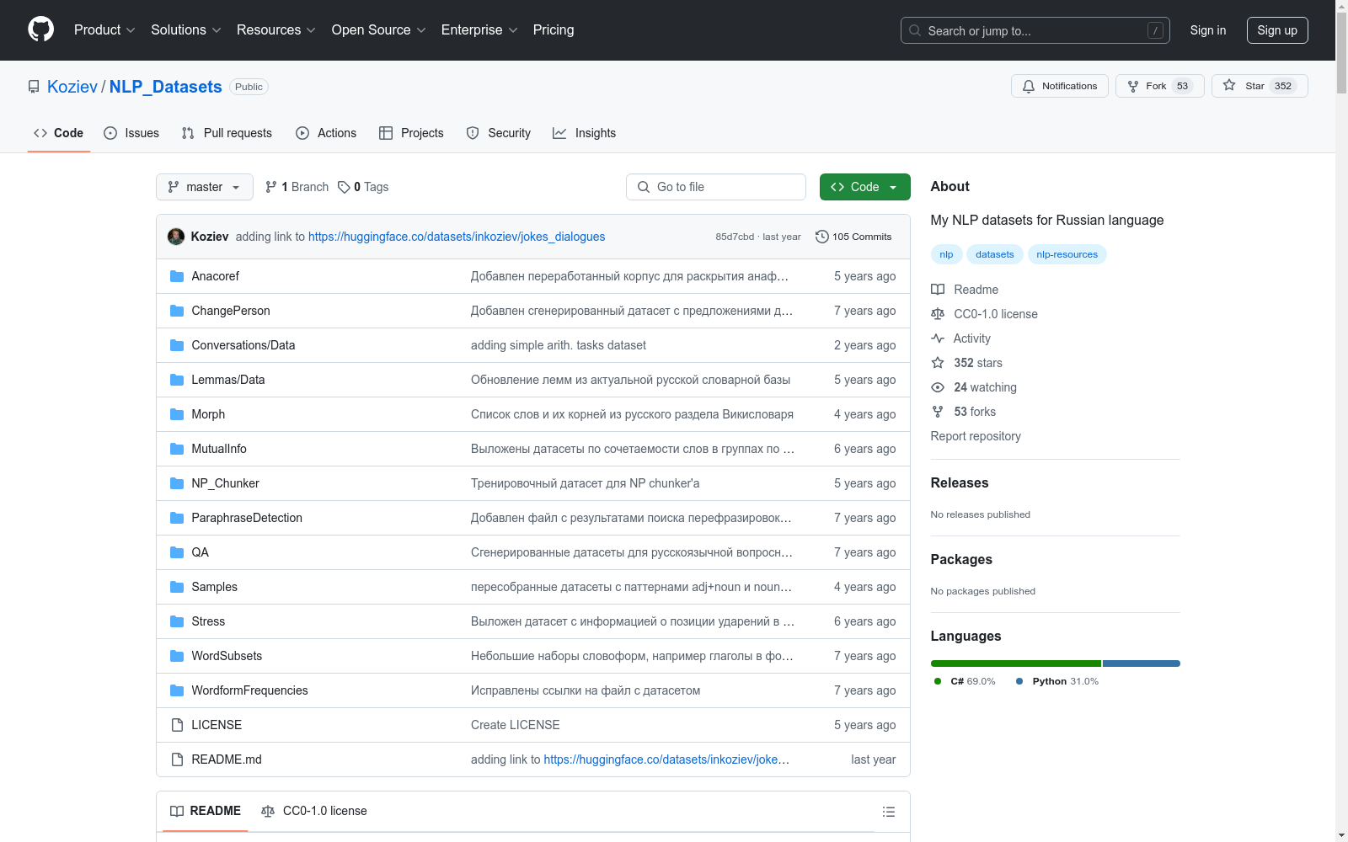The height and width of the screenshot is (842, 1348).
Task: Click the branch icon beside 1 Branch
Action: (271, 187)
